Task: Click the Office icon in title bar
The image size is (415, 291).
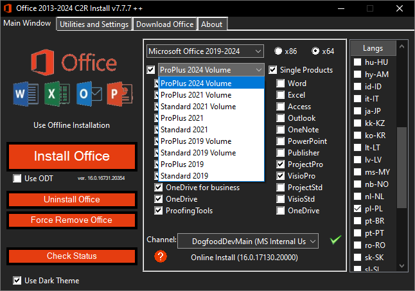Action: coord(8,8)
